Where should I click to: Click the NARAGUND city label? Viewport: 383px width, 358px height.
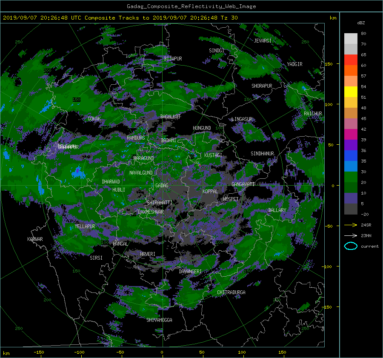tap(144, 158)
